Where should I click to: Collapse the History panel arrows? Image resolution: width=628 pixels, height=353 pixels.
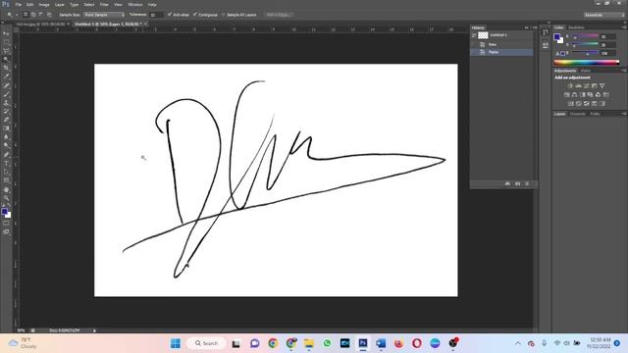[x=527, y=27]
